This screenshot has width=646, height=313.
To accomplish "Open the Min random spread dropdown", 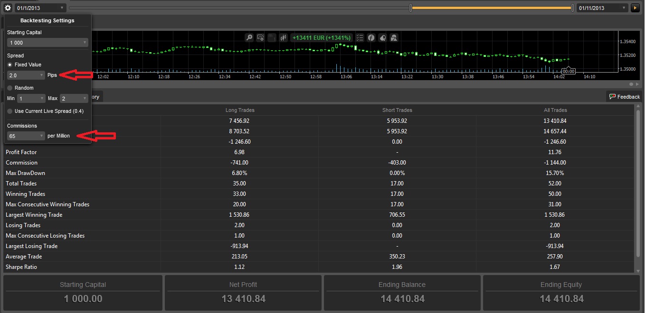I will (x=31, y=98).
